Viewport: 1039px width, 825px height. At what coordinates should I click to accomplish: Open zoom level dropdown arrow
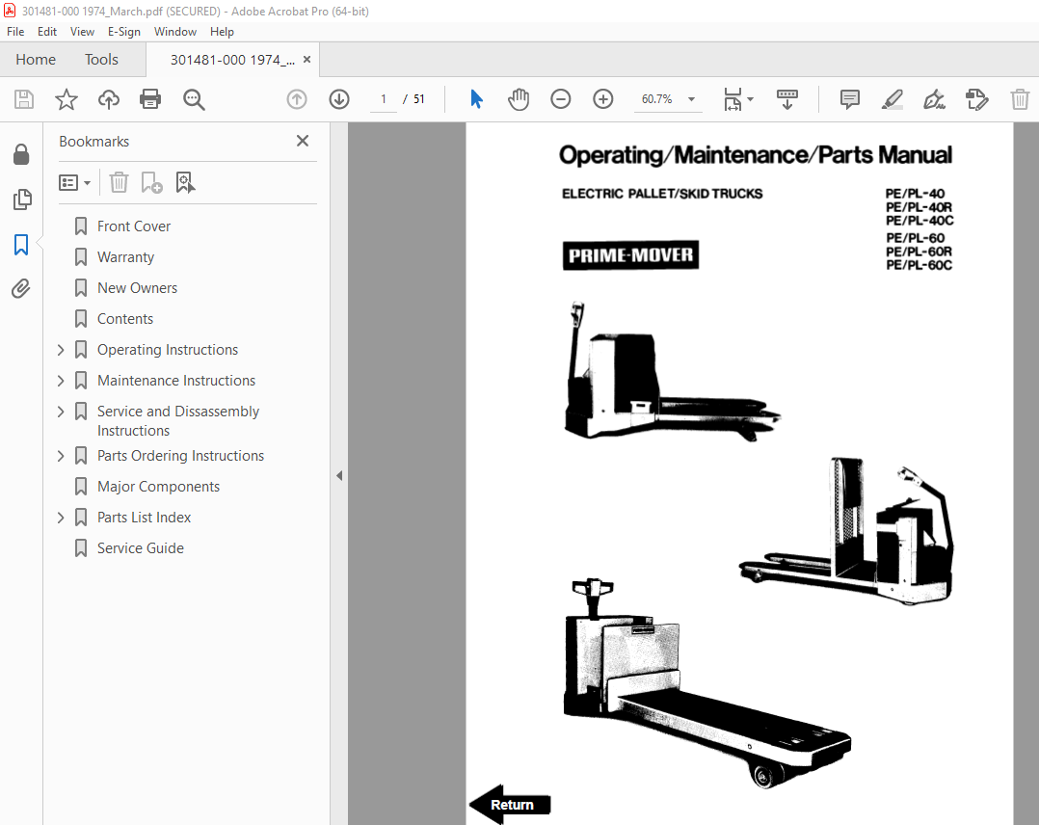pos(691,99)
